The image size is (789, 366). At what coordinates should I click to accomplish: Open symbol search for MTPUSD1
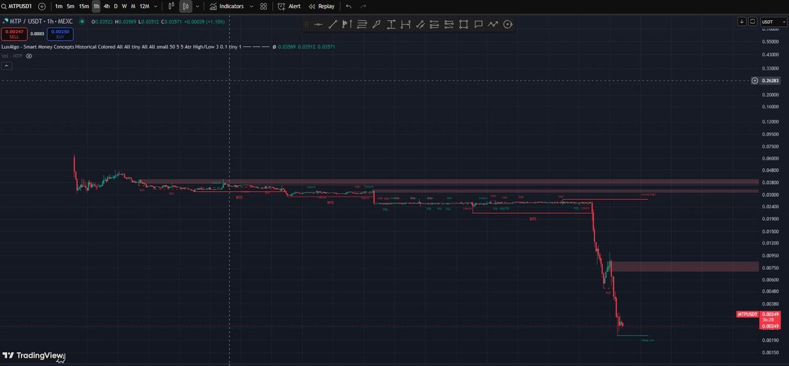(x=18, y=6)
